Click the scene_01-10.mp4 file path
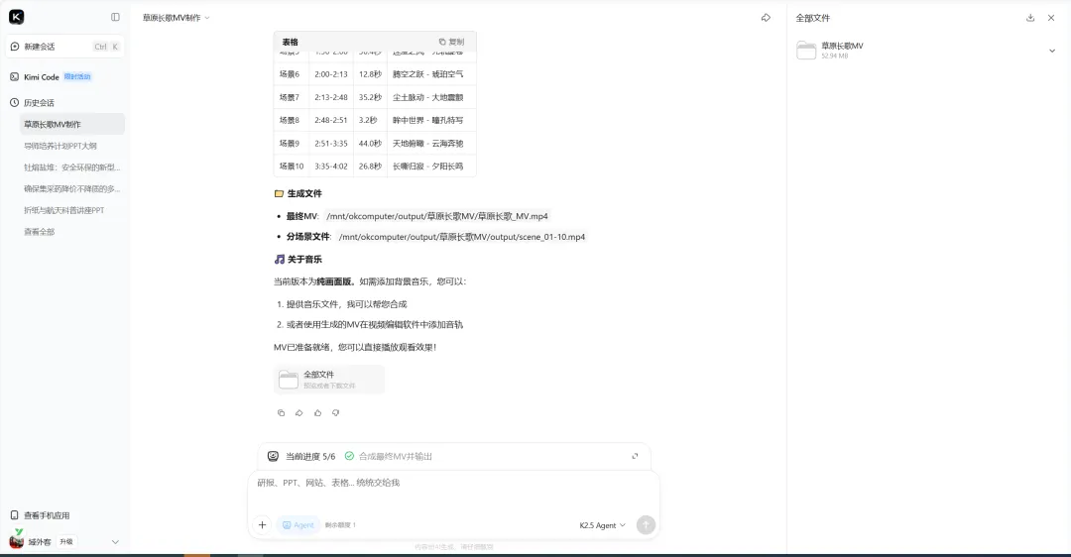This screenshot has height=557, width=1071. [x=462, y=237]
